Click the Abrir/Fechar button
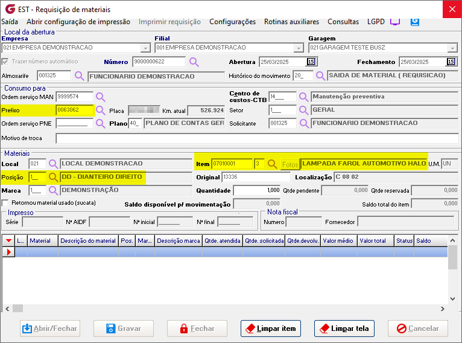 pyautogui.click(x=50, y=329)
